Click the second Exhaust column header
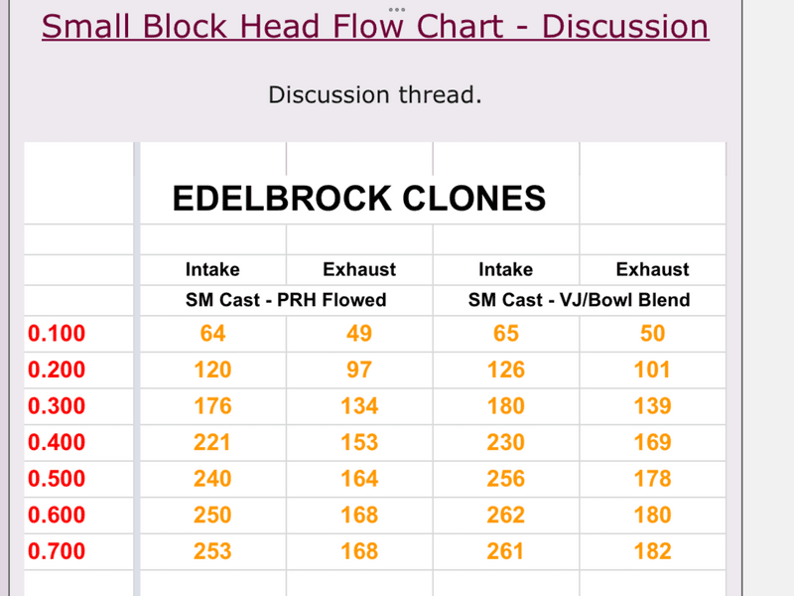Viewport: 794px width, 596px height. [x=652, y=269]
